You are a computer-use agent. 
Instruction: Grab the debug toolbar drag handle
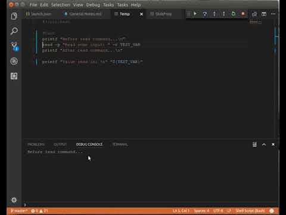pyautogui.click(x=188, y=14)
